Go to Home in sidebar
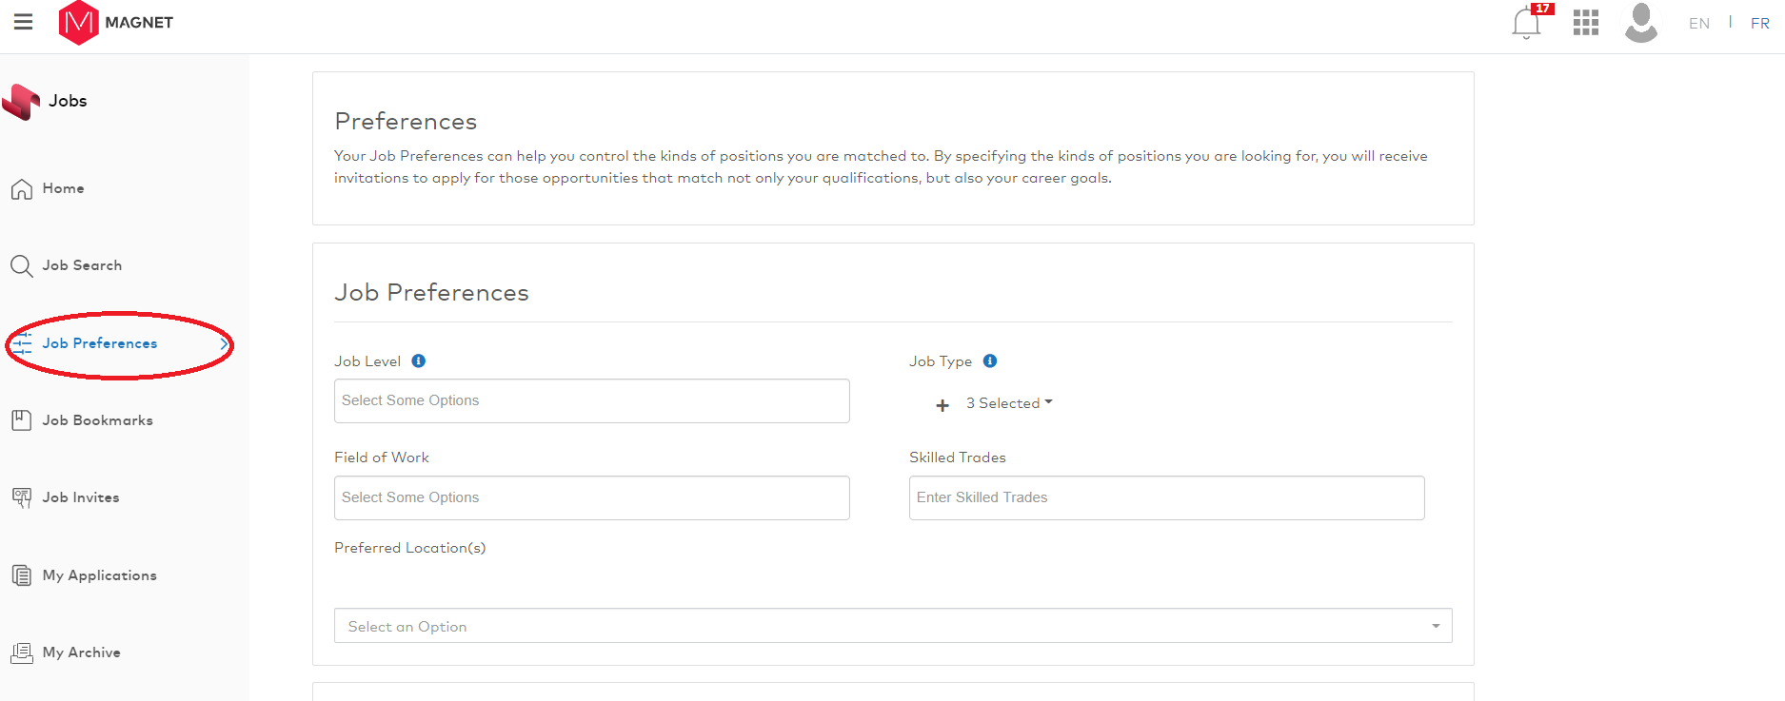 (x=63, y=189)
